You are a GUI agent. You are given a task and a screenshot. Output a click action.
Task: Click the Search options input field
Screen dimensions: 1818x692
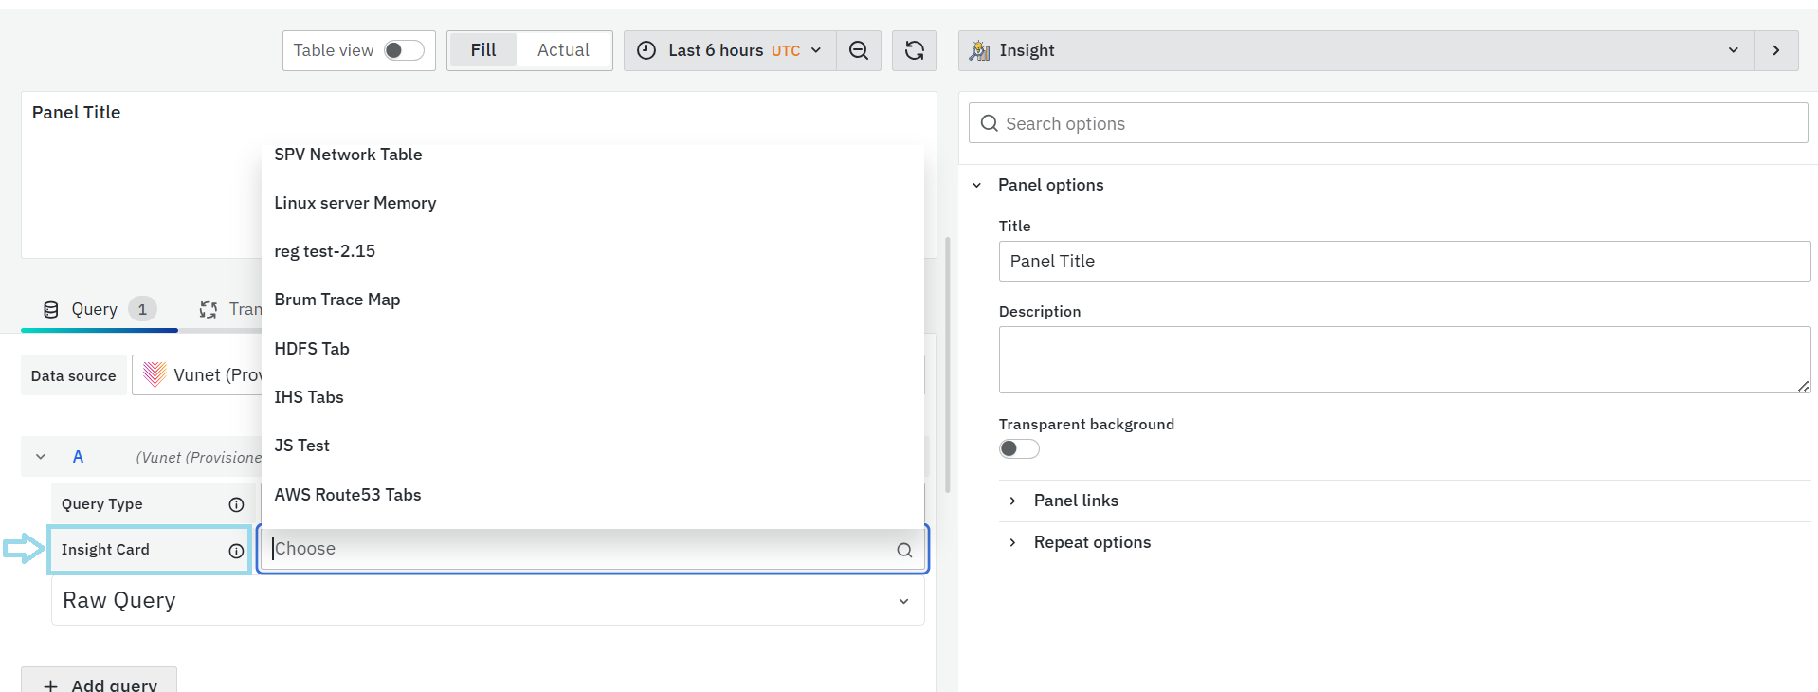1388,123
